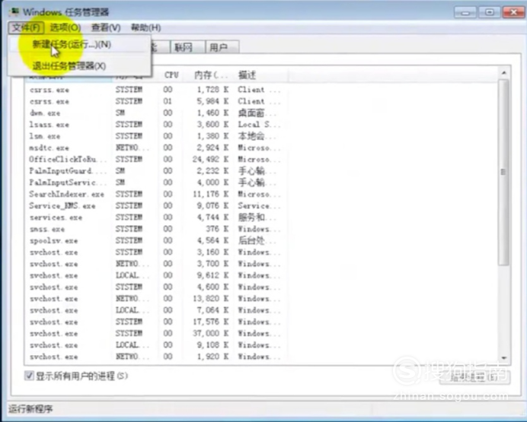Choose 退出任务管理器(X) menu entry
This screenshot has width=527, height=422.
coord(79,65)
